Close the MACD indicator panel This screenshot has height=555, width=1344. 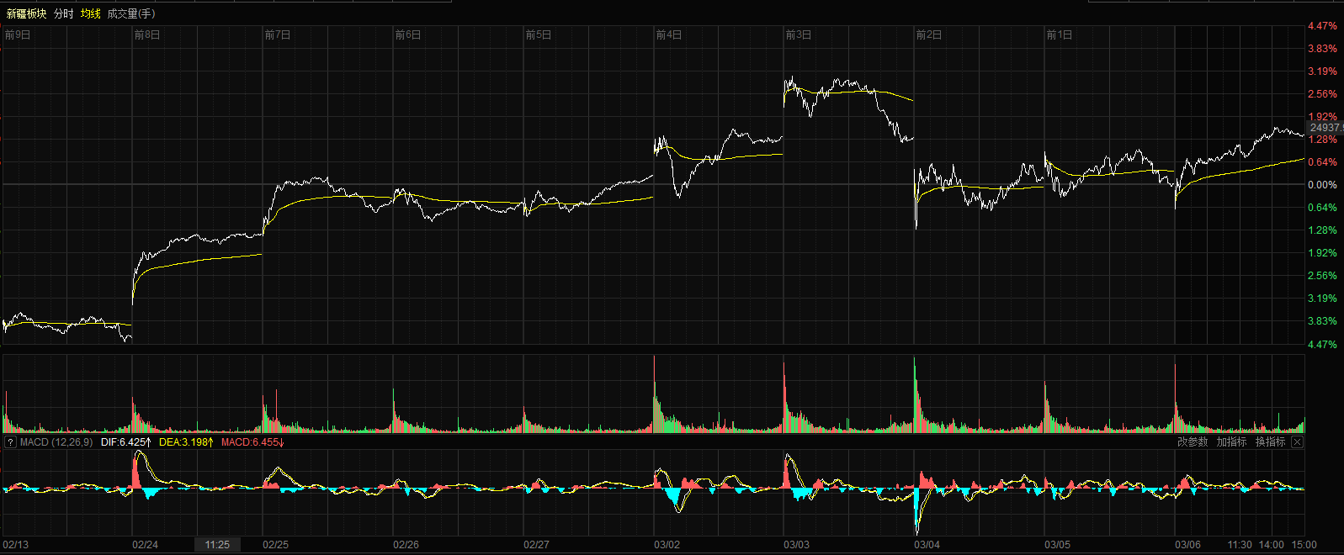[x=1297, y=442]
